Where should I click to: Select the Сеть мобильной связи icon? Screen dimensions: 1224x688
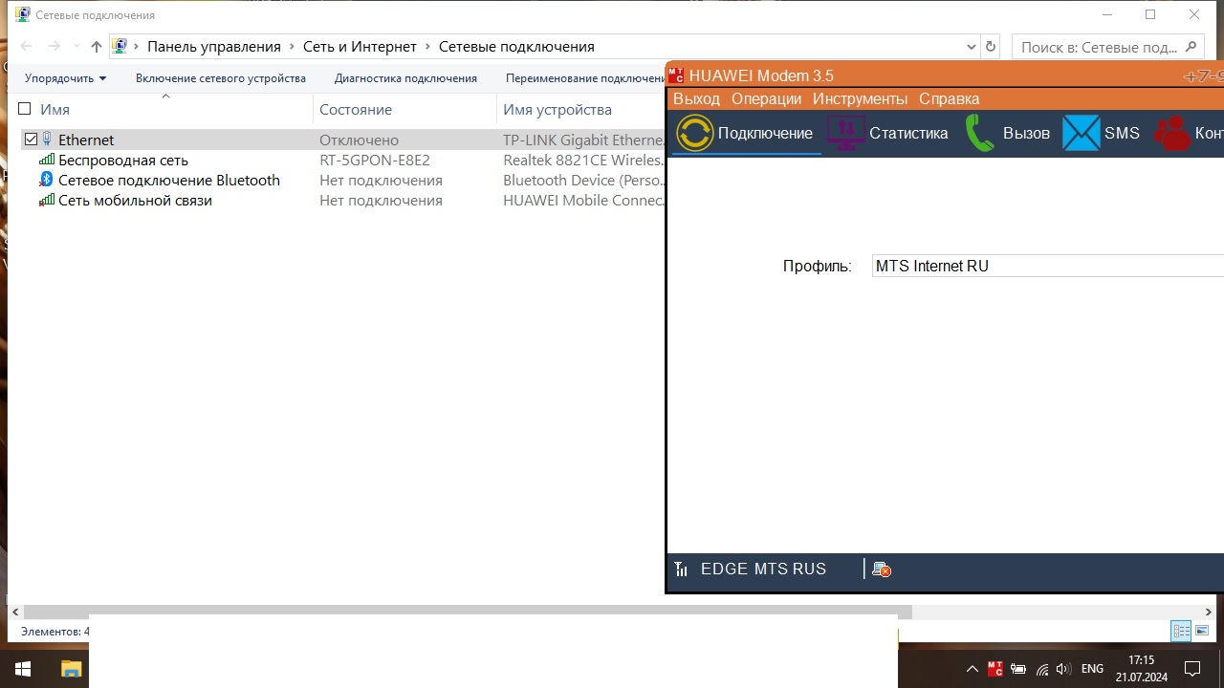click(x=46, y=200)
